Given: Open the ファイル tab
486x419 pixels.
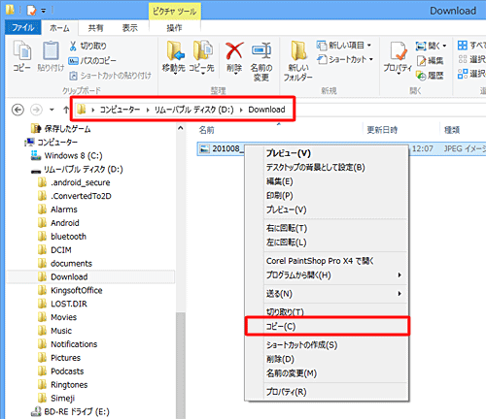Looking at the screenshot, I should [x=22, y=28].
